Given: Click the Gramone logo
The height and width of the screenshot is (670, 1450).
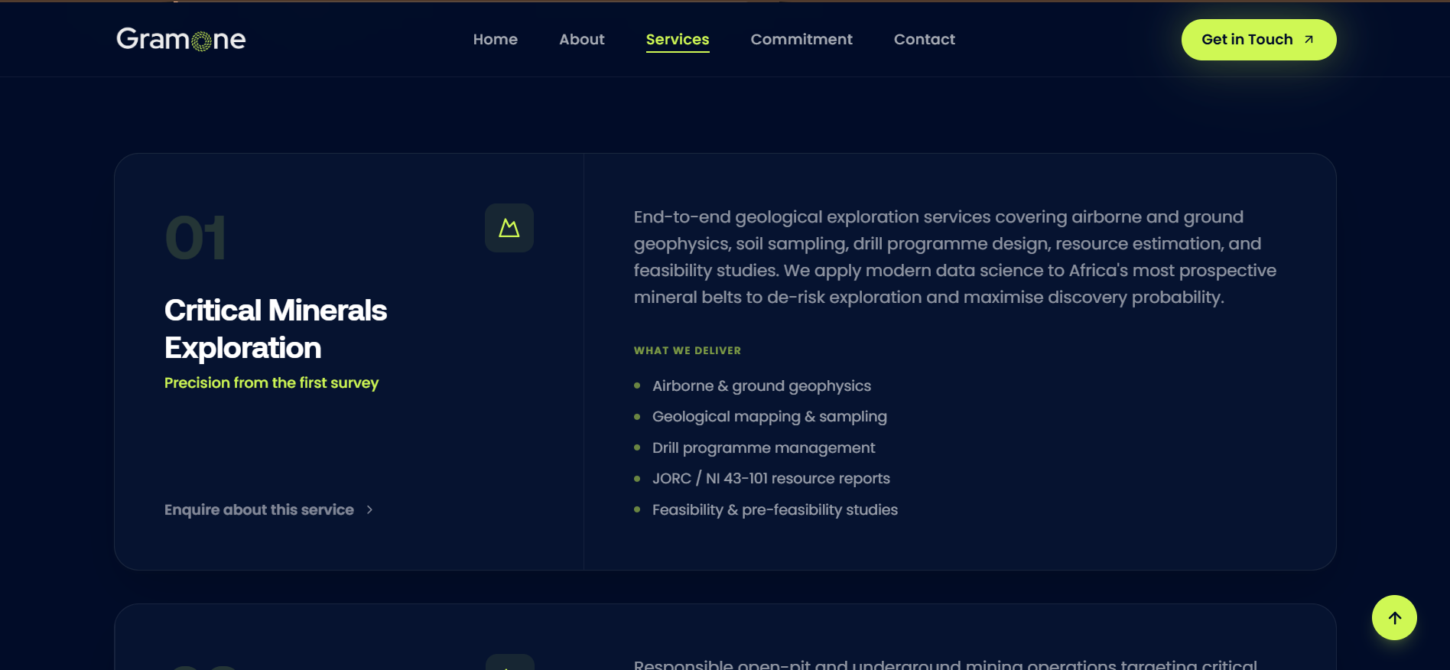Looking at the screenshot, I should coord(181,39).
